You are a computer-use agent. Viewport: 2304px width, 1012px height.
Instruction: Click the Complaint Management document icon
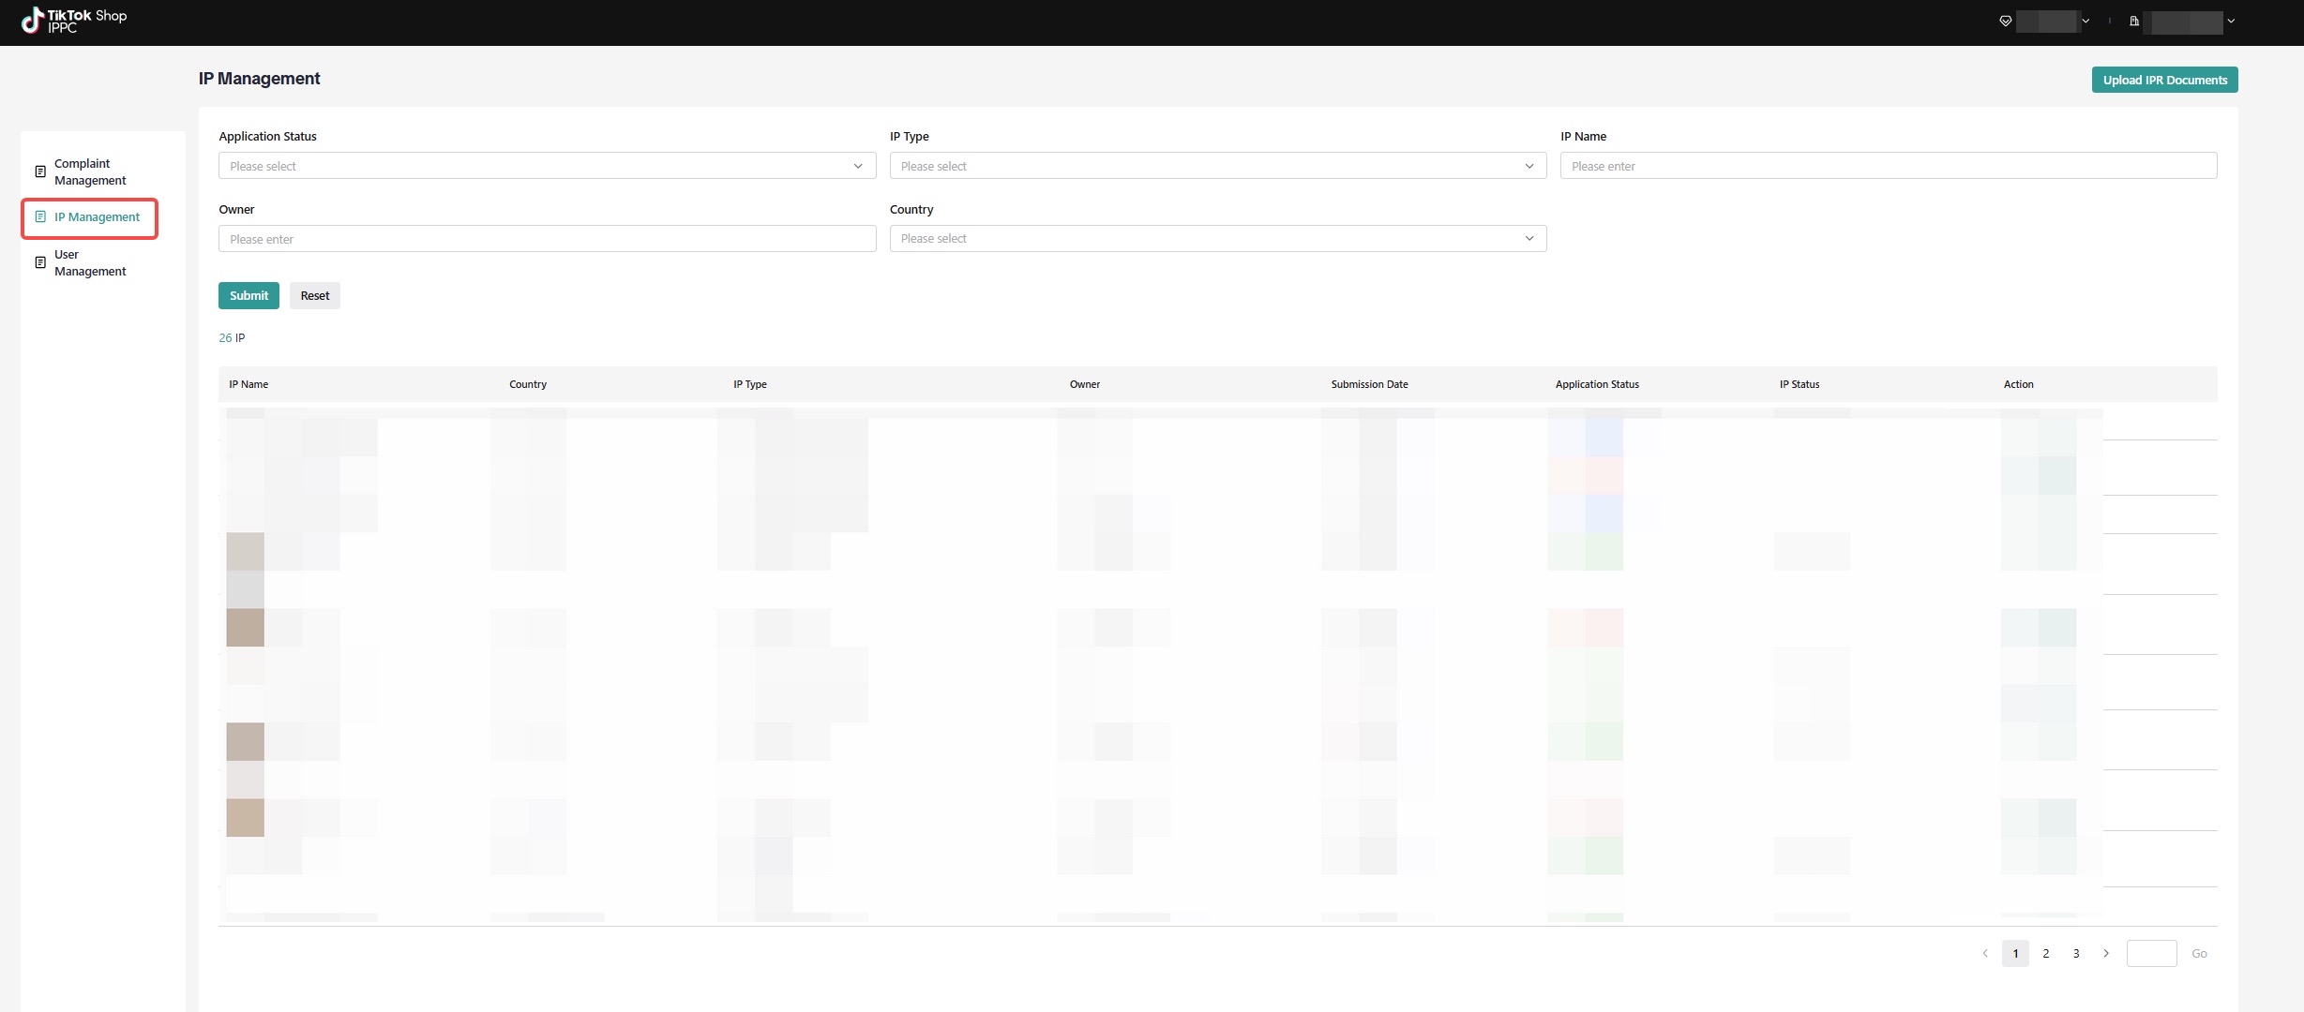[40, 171]
